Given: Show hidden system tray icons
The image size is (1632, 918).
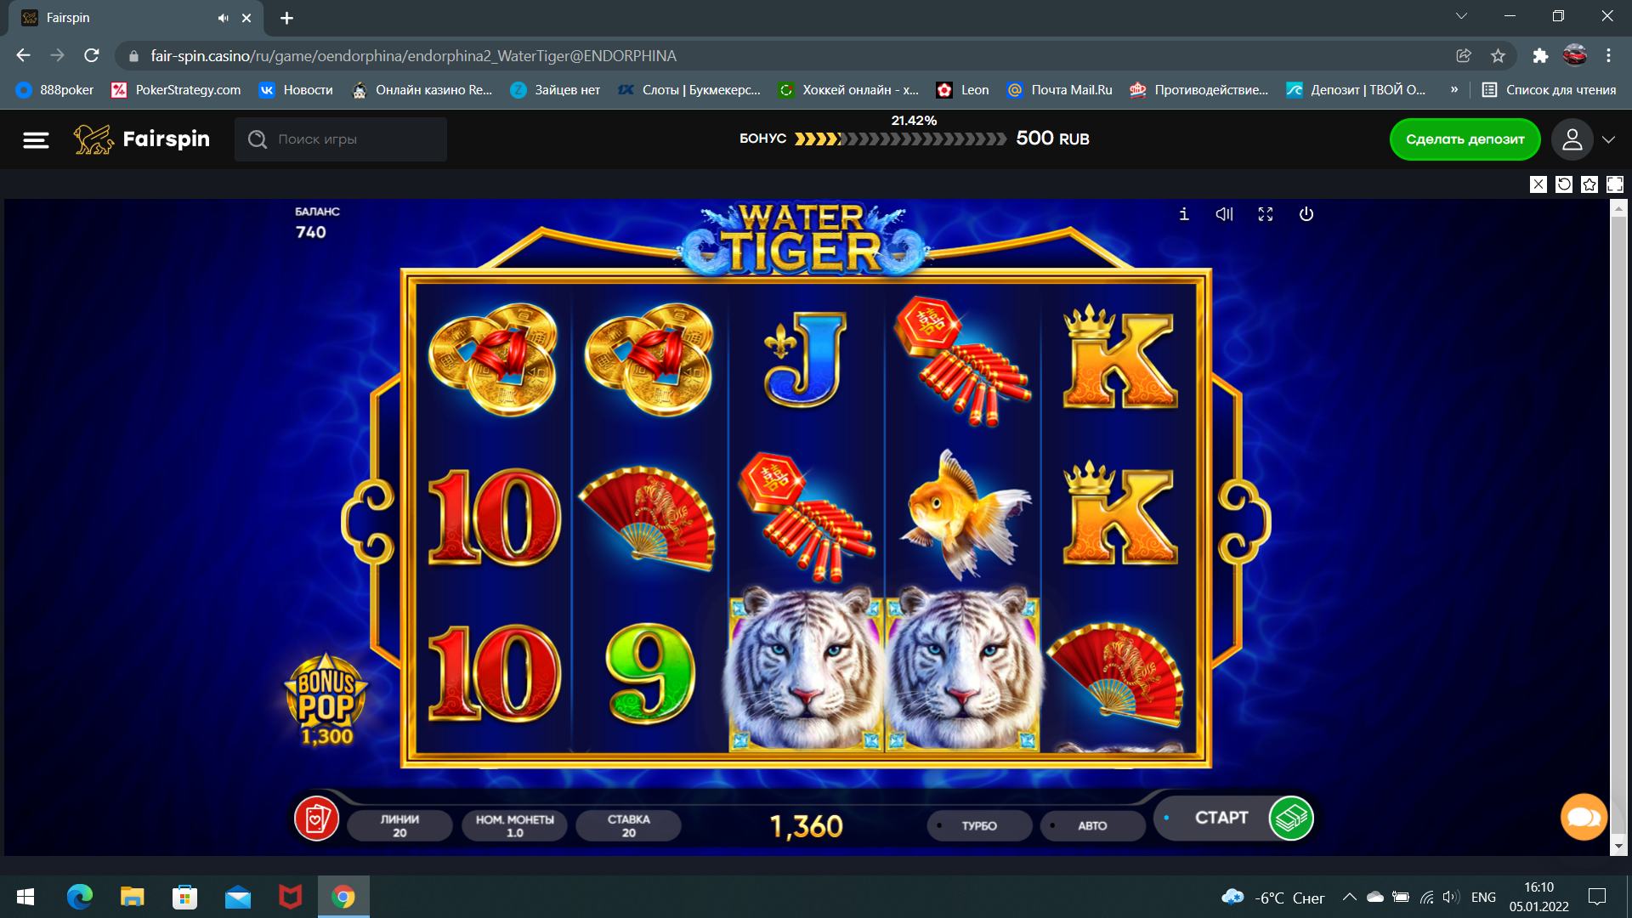Looking at the screenshot, I should click(x=1349, y=897).
